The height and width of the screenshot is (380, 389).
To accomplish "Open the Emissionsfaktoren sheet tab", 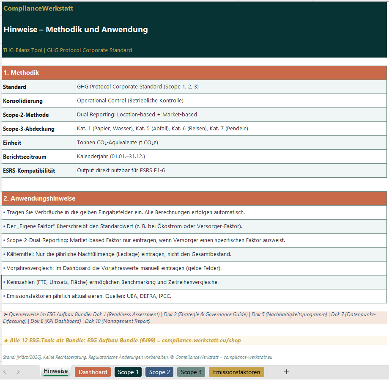I will 236,372.
